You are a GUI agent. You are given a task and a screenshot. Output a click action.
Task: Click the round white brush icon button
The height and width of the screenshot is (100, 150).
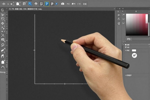point(134,55)
